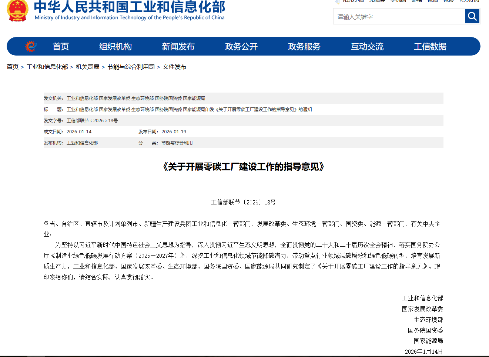Click the 发文字号 row showing 工信部联节〔2026〕13号
The width and height of the screenshot is (489, 357).
coord(92,121)
